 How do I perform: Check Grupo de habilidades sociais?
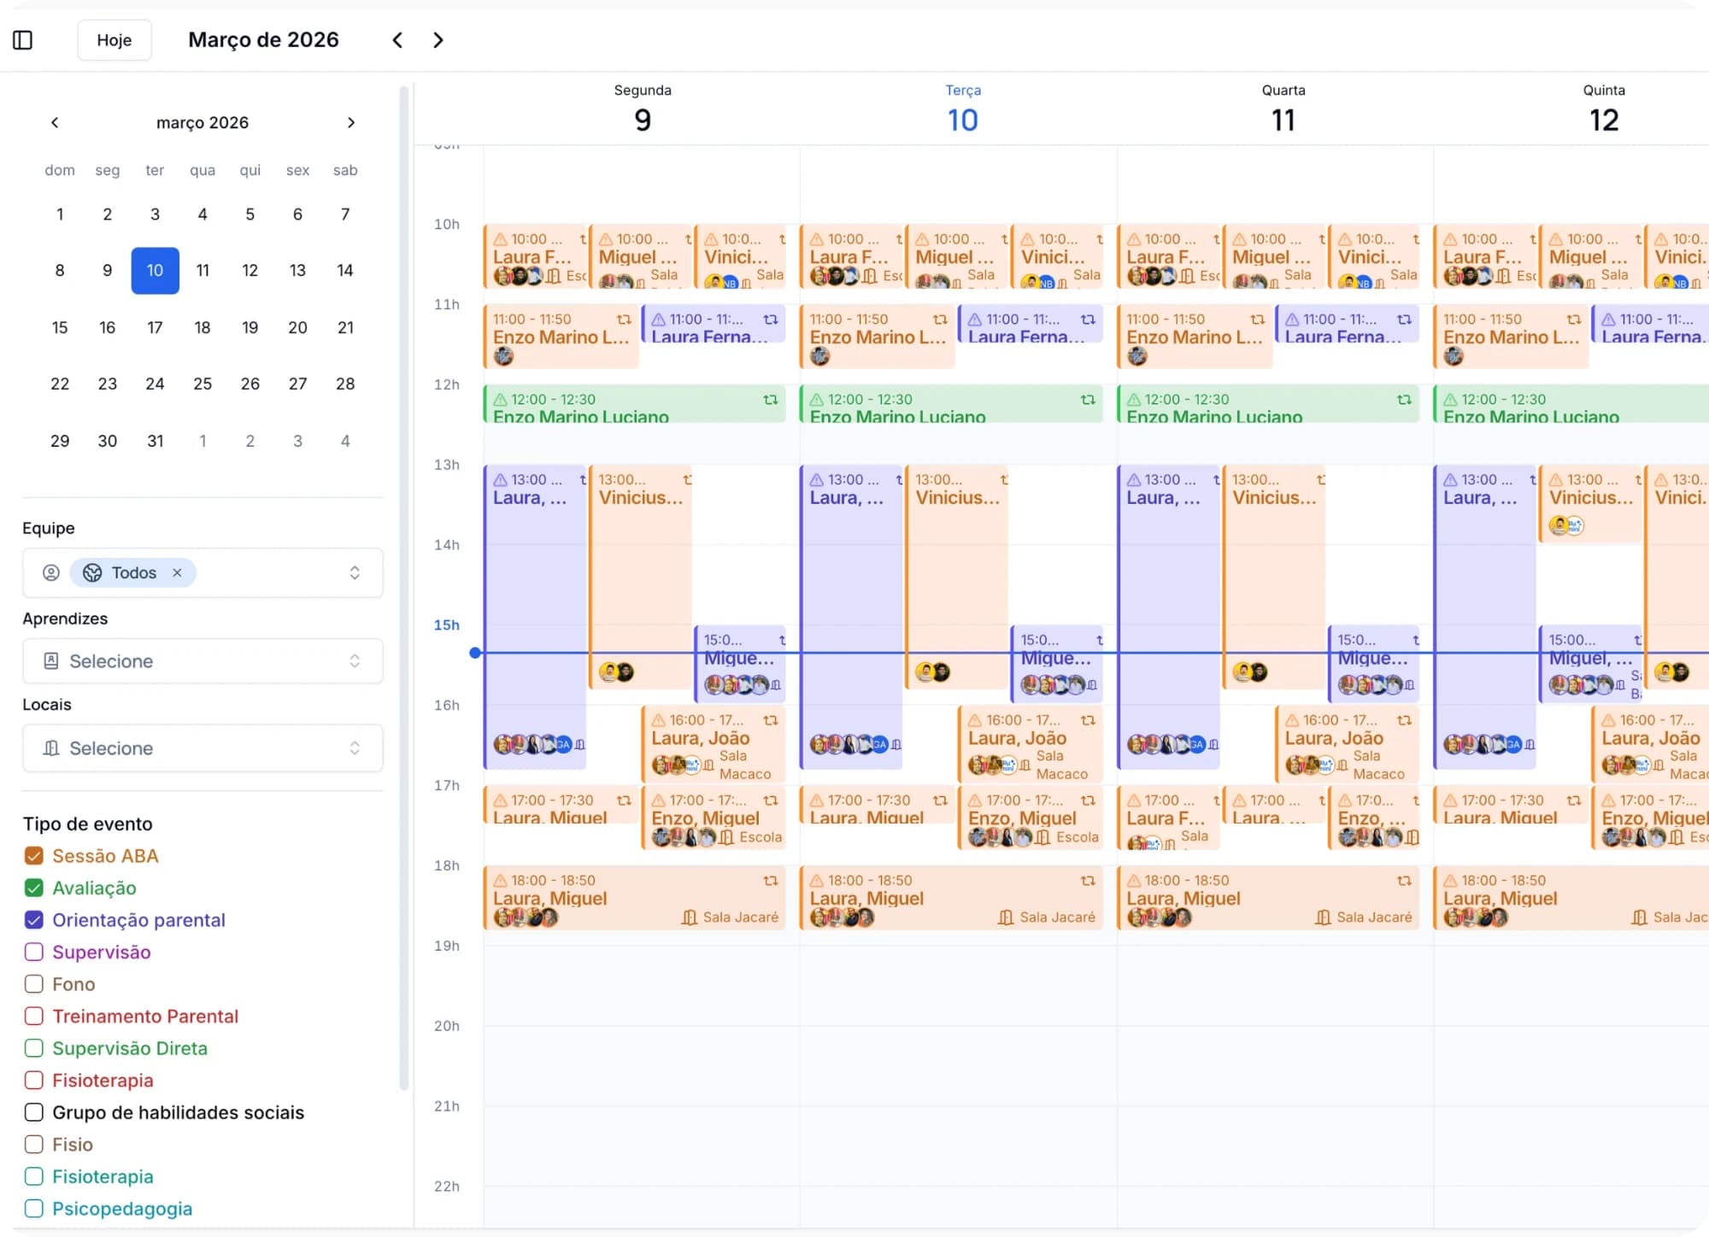coord(34,1112)
